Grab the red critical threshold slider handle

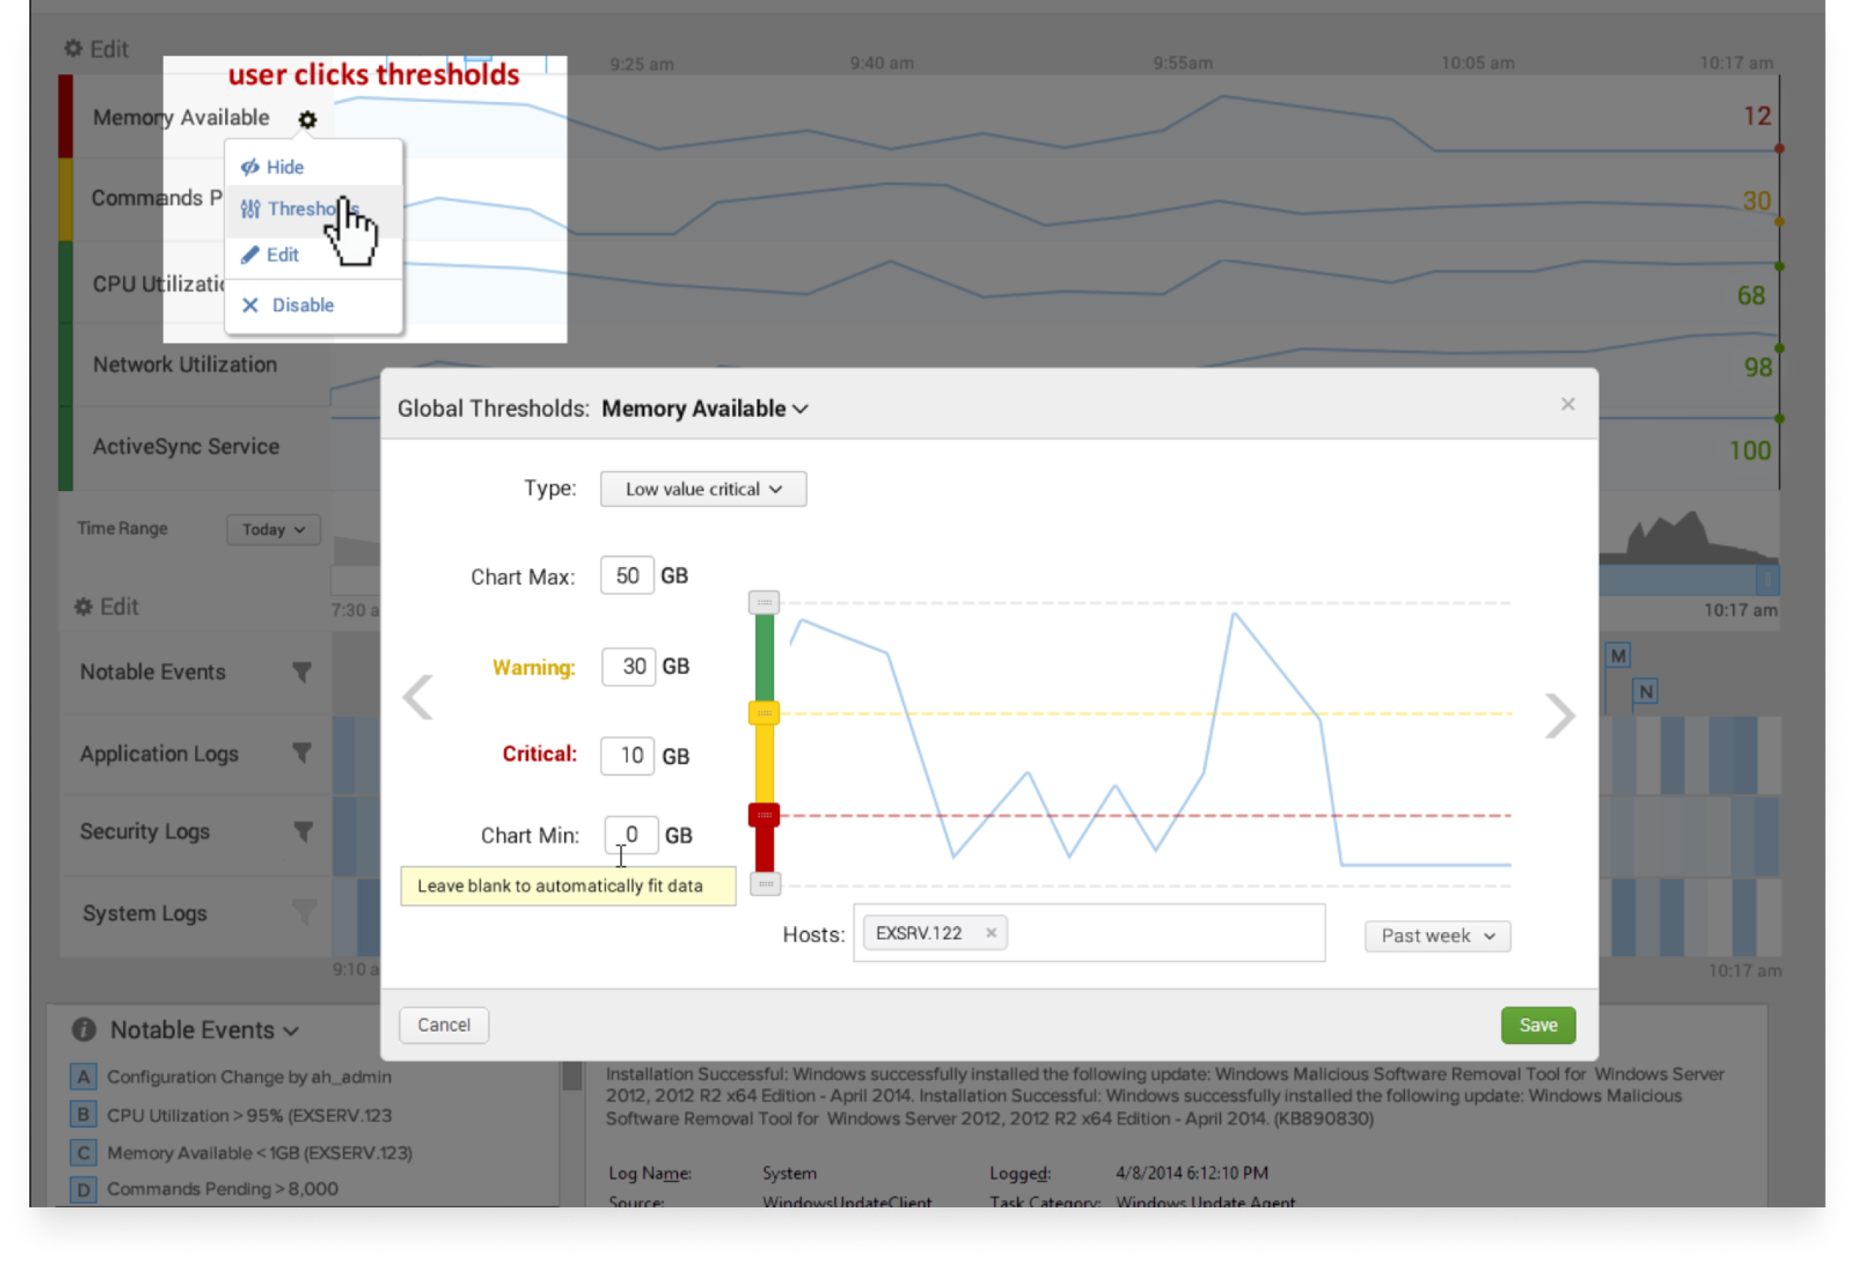764,815
